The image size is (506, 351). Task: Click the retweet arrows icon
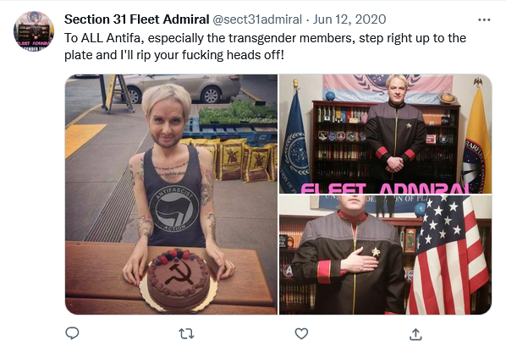click(x=186, y=333)
